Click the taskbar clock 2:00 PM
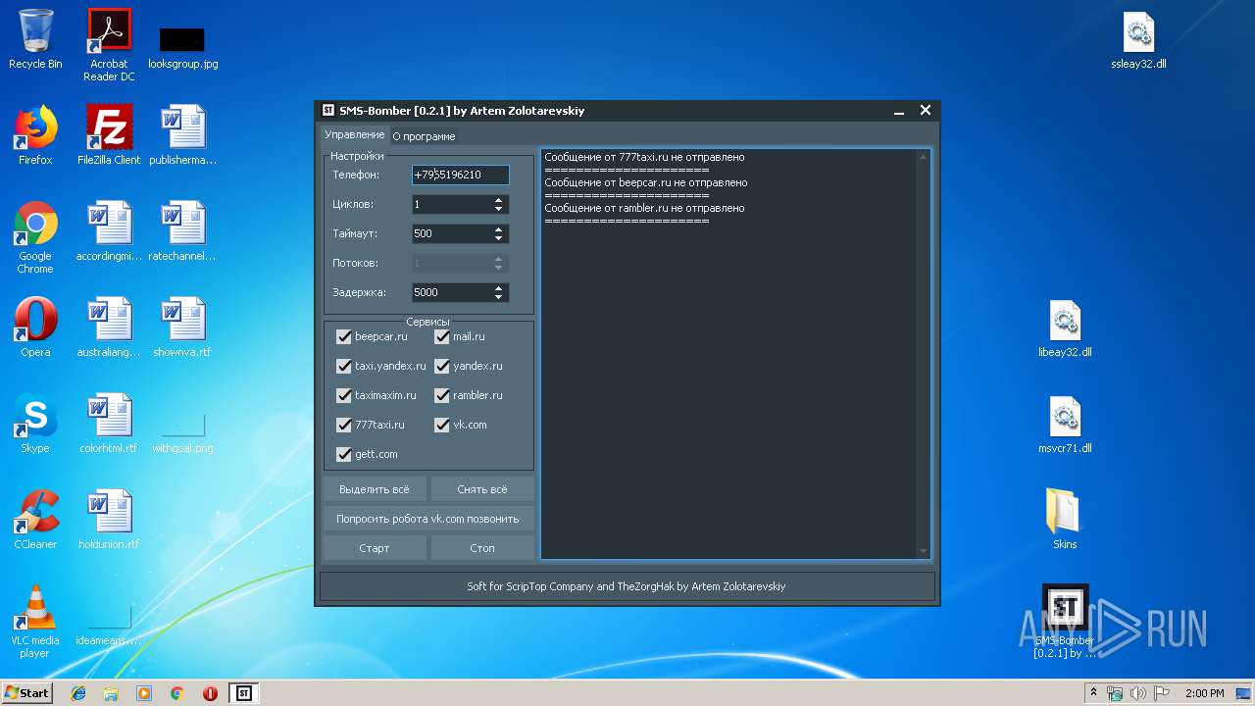Screen dimensions: 1255x706 1204,693
